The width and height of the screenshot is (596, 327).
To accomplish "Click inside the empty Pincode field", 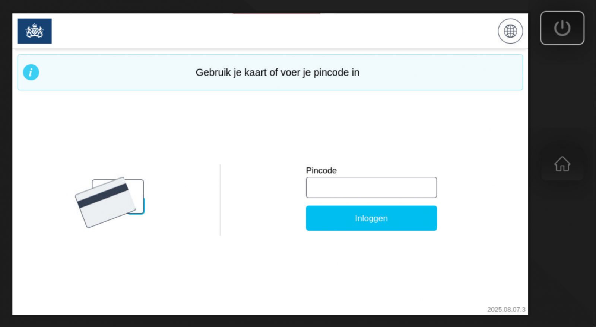I will [x=371, y=187].
